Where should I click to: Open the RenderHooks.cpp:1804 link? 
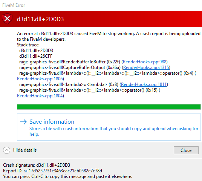pos(40,96)
